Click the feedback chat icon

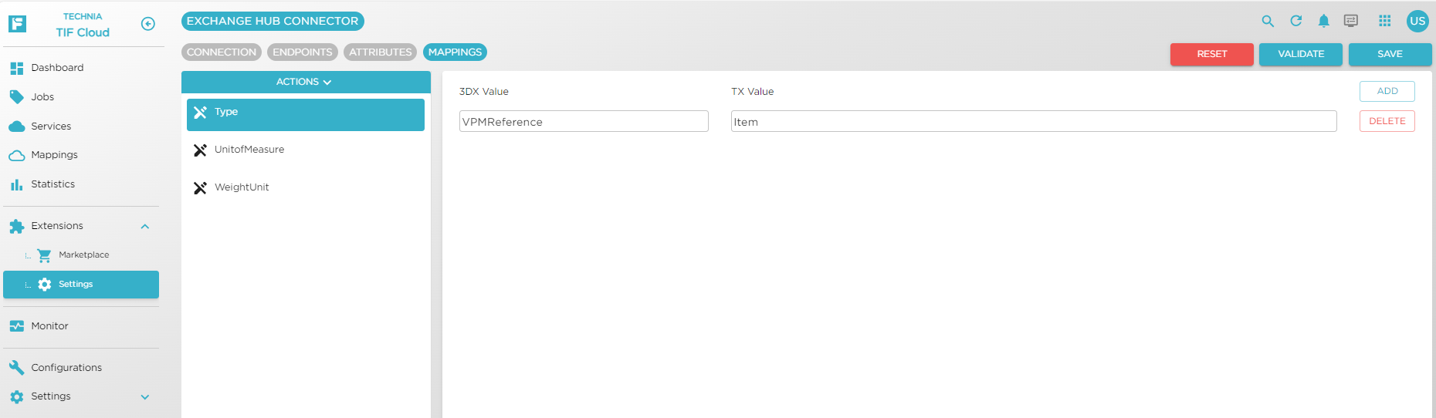click(x=1350, y=22)
